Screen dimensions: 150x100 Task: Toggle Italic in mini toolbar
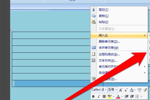tap(99, 96)
